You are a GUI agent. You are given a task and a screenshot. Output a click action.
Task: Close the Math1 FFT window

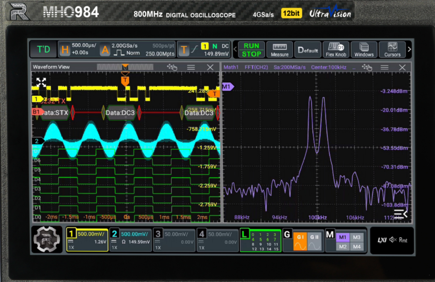tap(402, 67)
